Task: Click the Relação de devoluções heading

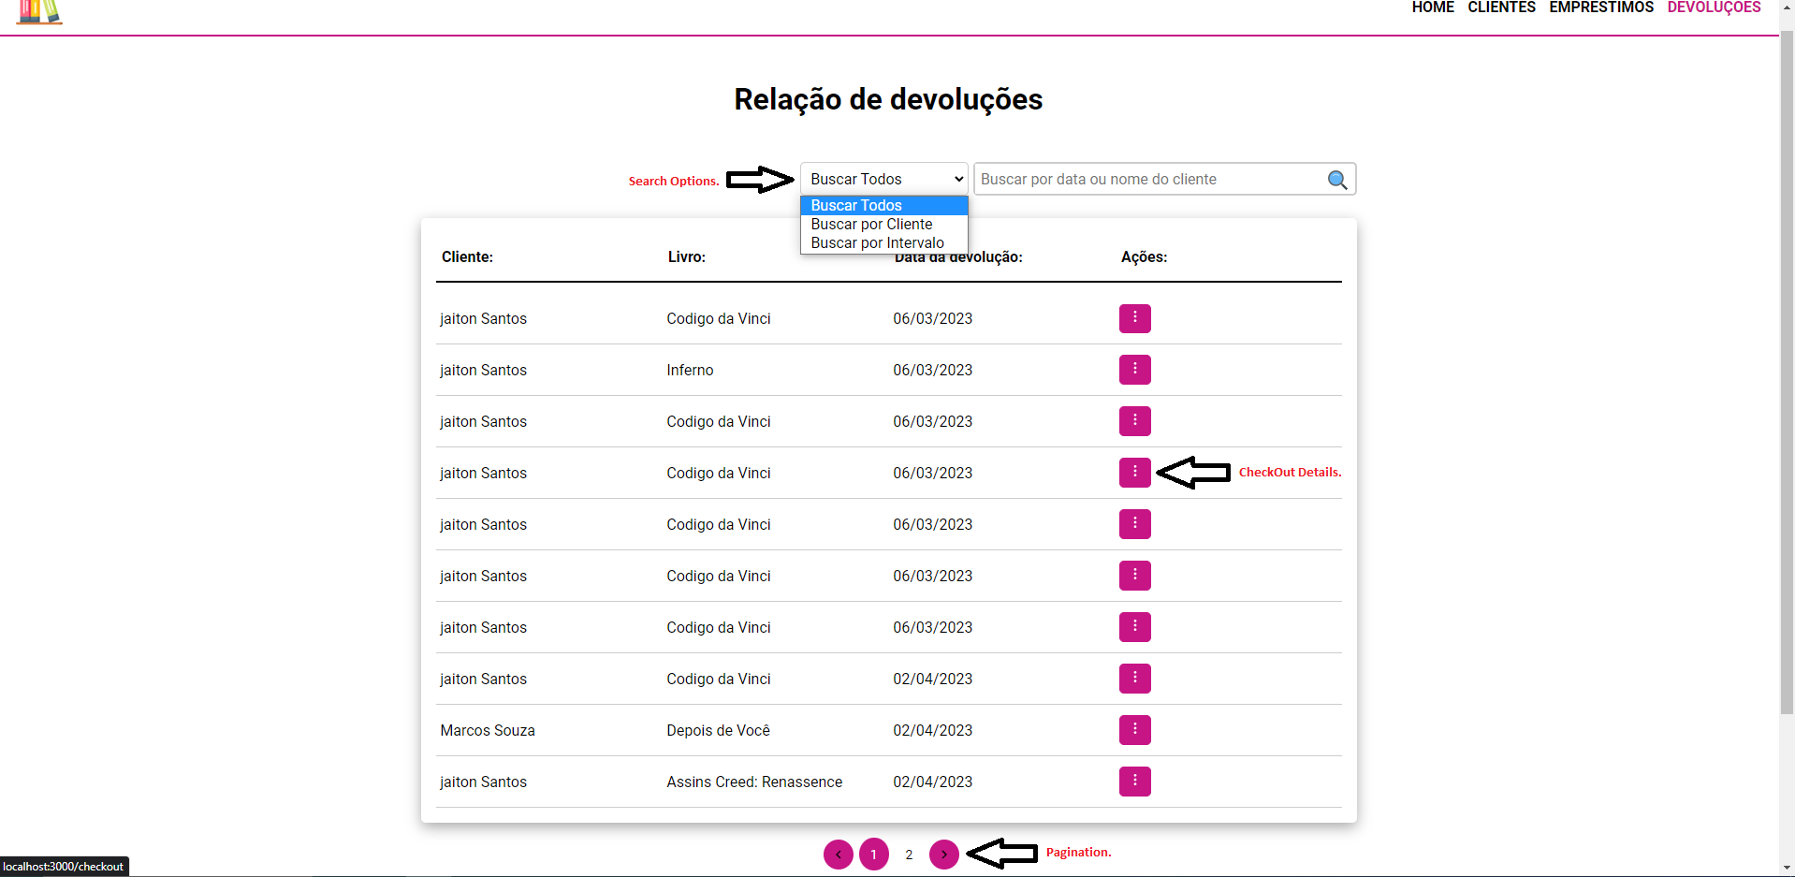Action: tap(888, 99)
